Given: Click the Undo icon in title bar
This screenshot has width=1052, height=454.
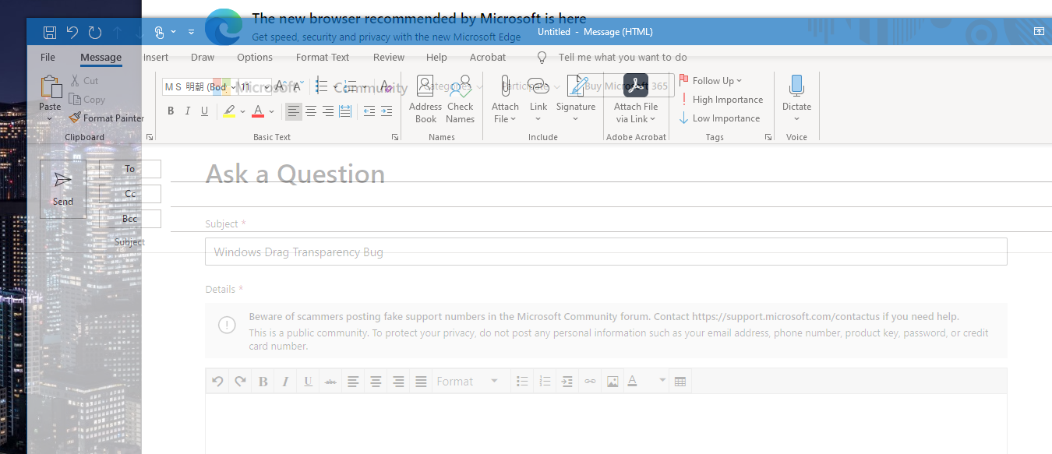Looking at the screenshot, I should pos(72,32).
